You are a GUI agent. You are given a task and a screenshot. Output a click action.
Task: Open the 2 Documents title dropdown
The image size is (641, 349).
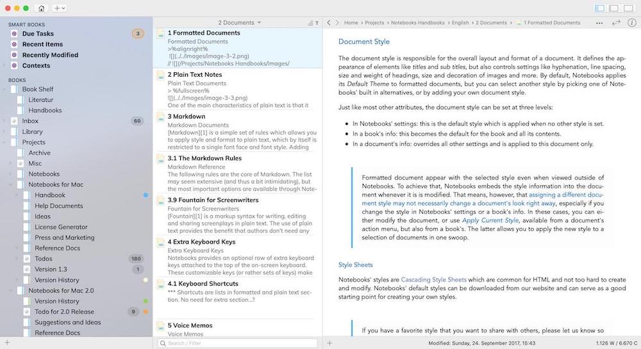coord(239,22)
